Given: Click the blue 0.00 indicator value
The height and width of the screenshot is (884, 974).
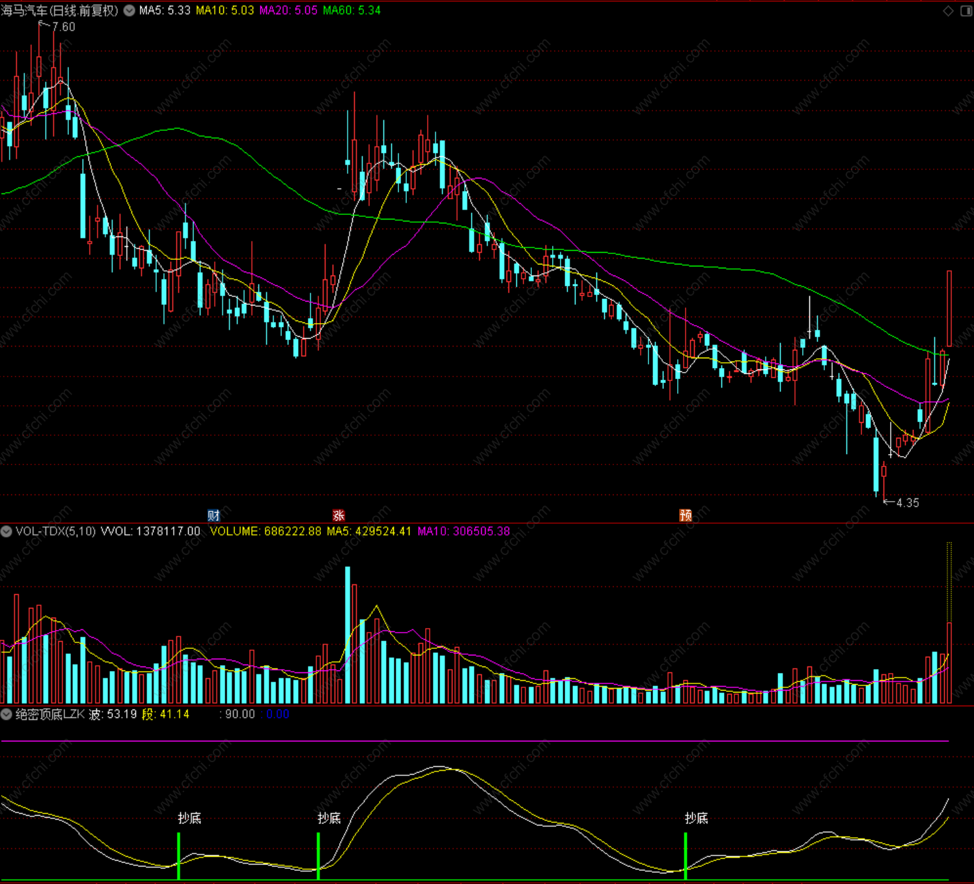Looking at the screenshot, I should [278, 714].
